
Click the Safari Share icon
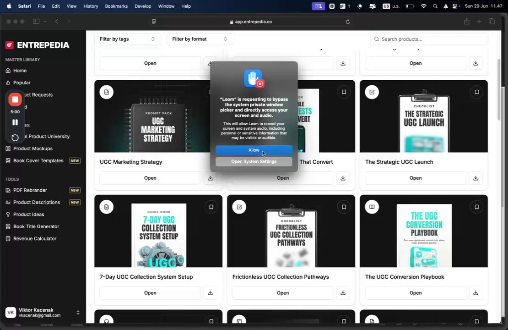point(466,22)
